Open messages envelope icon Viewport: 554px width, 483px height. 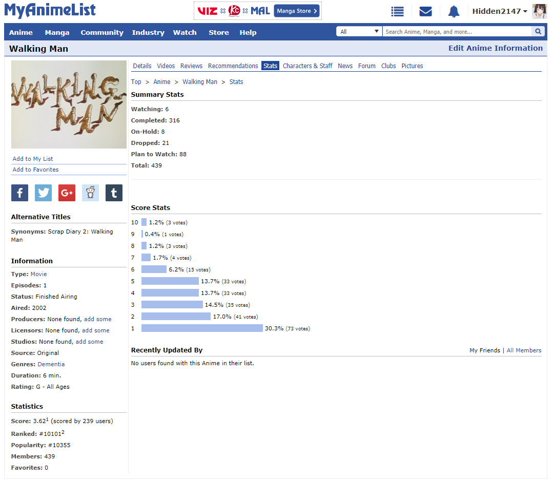coord(425,11)
